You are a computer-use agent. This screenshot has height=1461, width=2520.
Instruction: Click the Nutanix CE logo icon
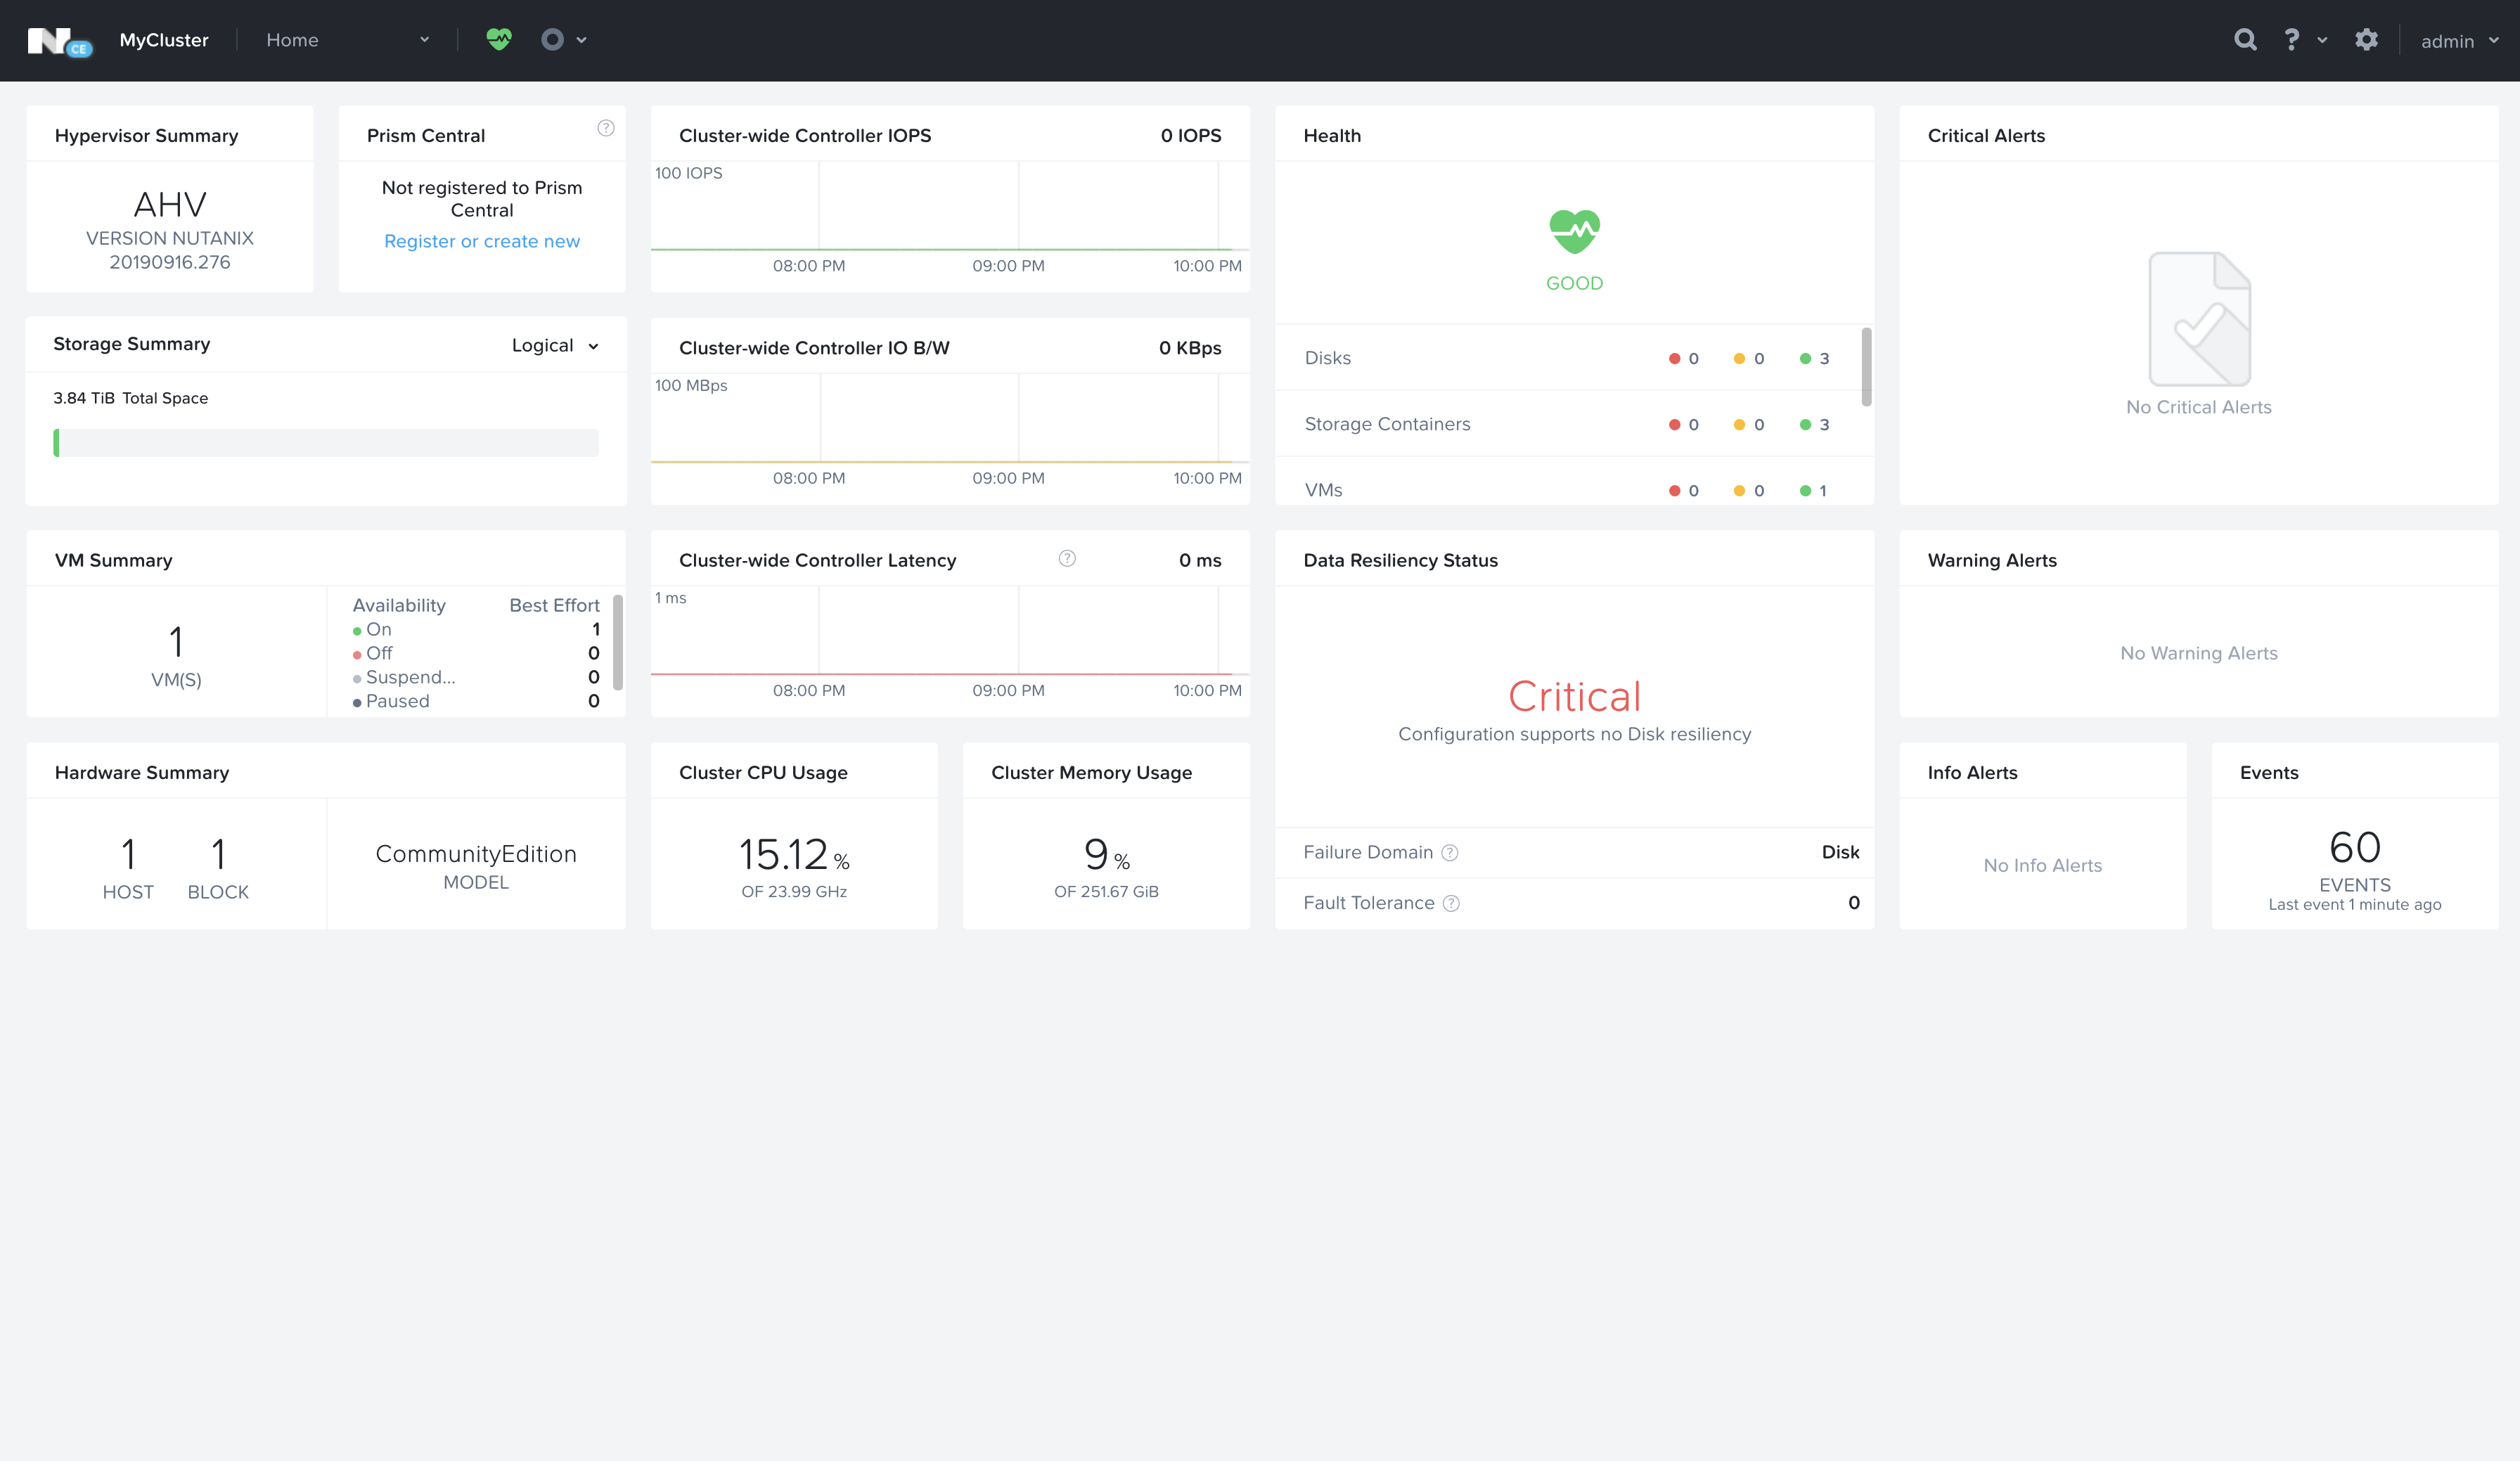point(59,41)
